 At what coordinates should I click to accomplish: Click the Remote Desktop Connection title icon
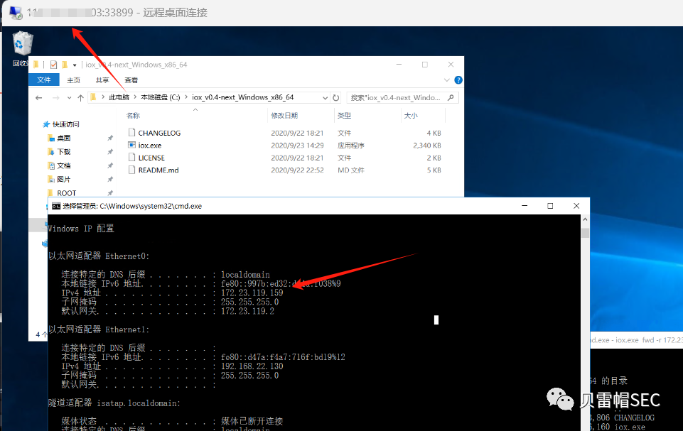(x=15, y=13)
